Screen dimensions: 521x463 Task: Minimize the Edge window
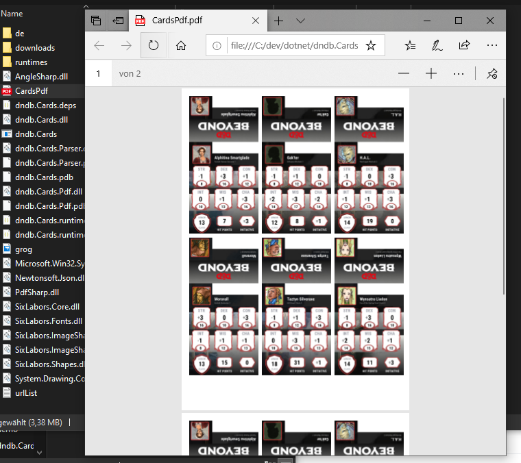coord(427,21)
